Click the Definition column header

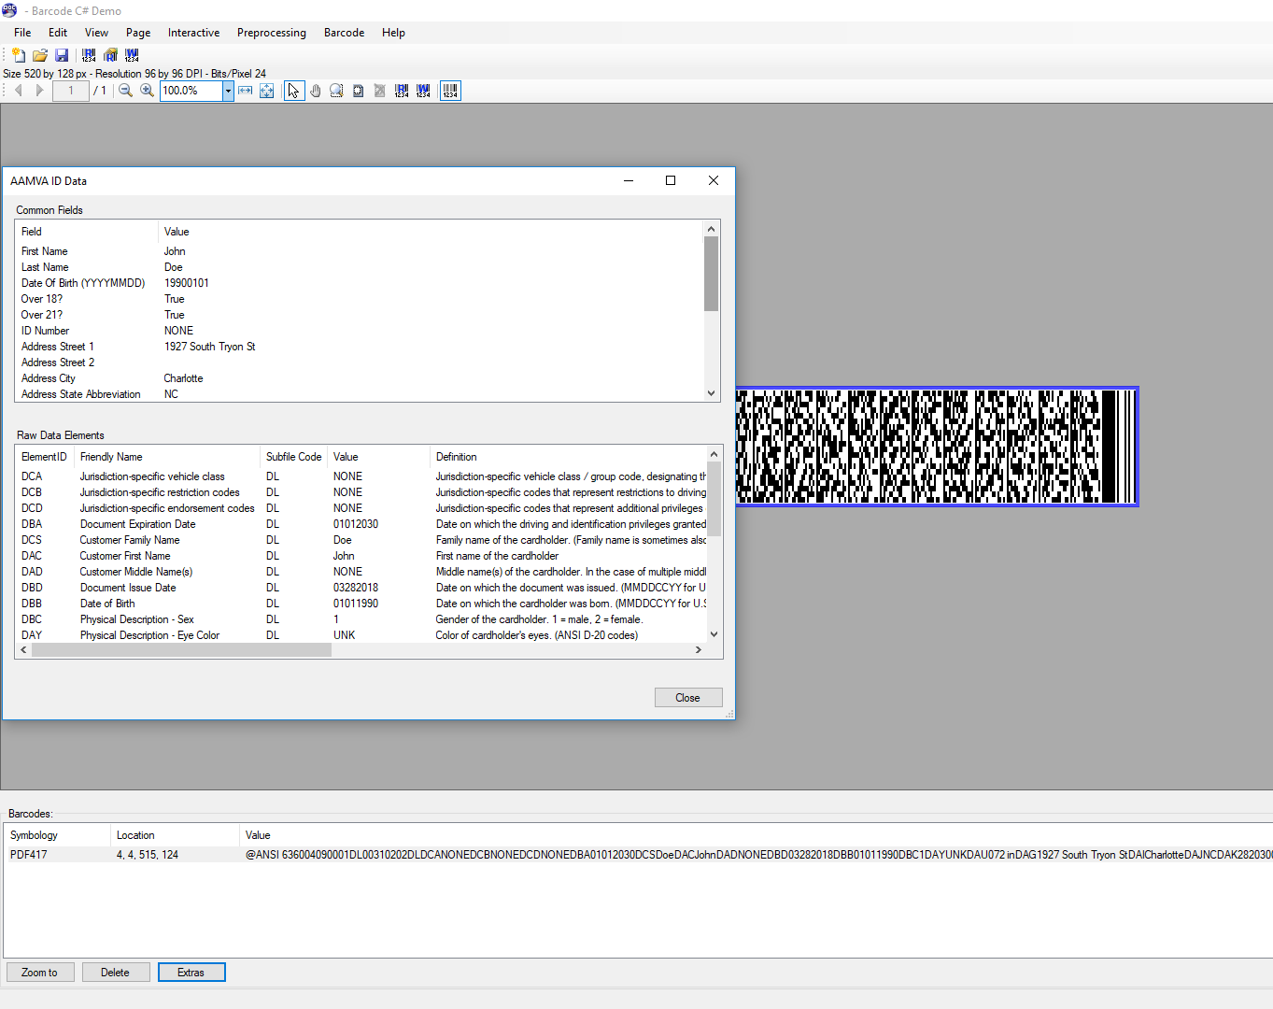point(569,457)
